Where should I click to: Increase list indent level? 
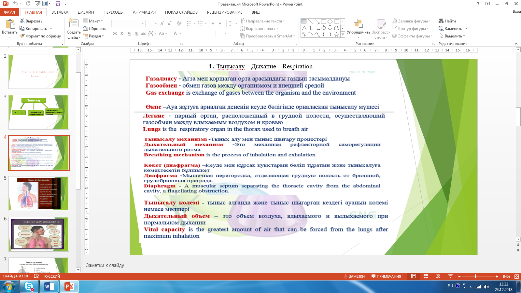pos(221,23)
